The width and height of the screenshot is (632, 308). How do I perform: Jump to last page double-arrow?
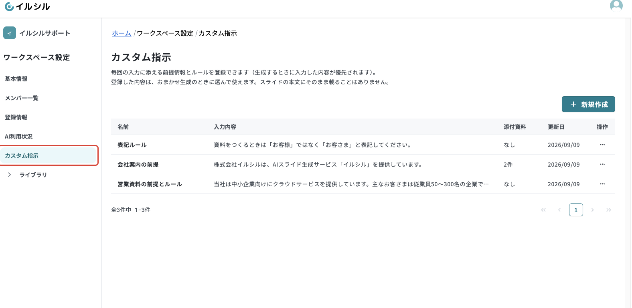coord(608,210)
